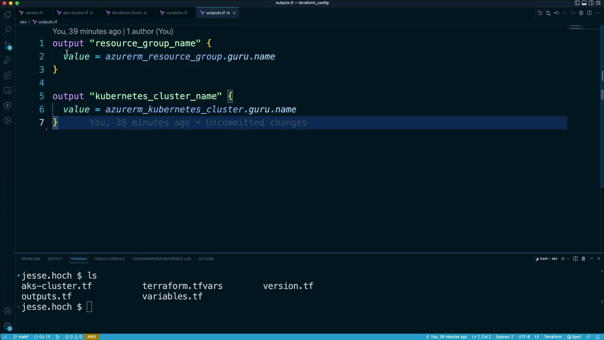Kill the terminal with trash icon

583,259
